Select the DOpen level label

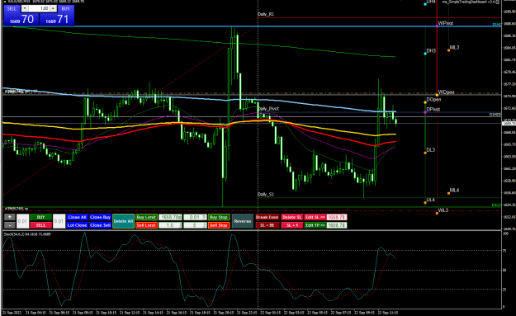(433, 99)
